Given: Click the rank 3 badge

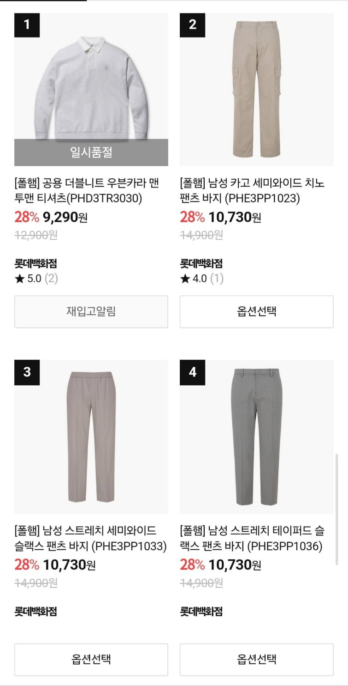Looking at the screenshot, I should point(27,372).
